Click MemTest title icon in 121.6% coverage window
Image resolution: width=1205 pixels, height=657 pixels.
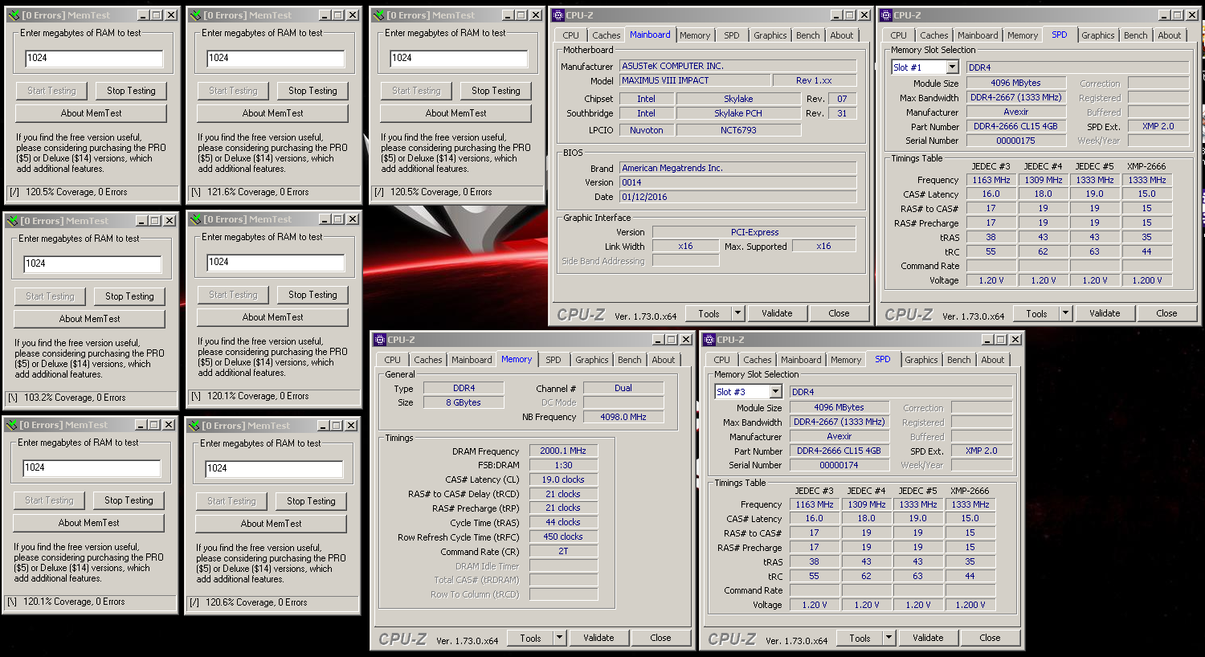click(195, 15)
